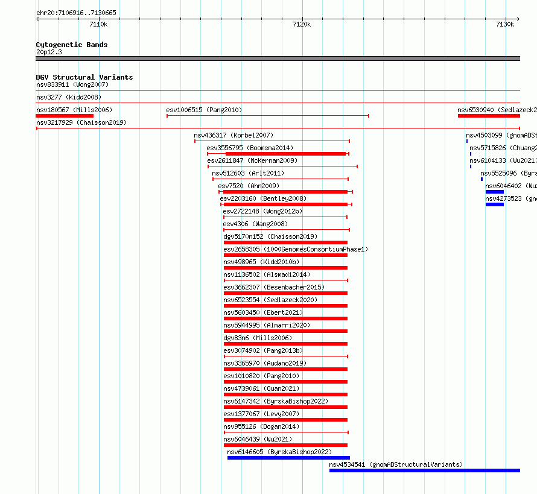Select the dgv5170n152 (Chaisson2019) label

270,236
